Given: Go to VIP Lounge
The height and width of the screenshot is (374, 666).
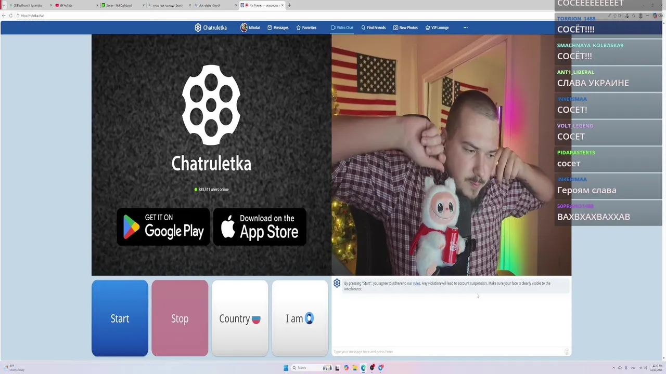Looking at the screenshot, I should pos(437,28).
